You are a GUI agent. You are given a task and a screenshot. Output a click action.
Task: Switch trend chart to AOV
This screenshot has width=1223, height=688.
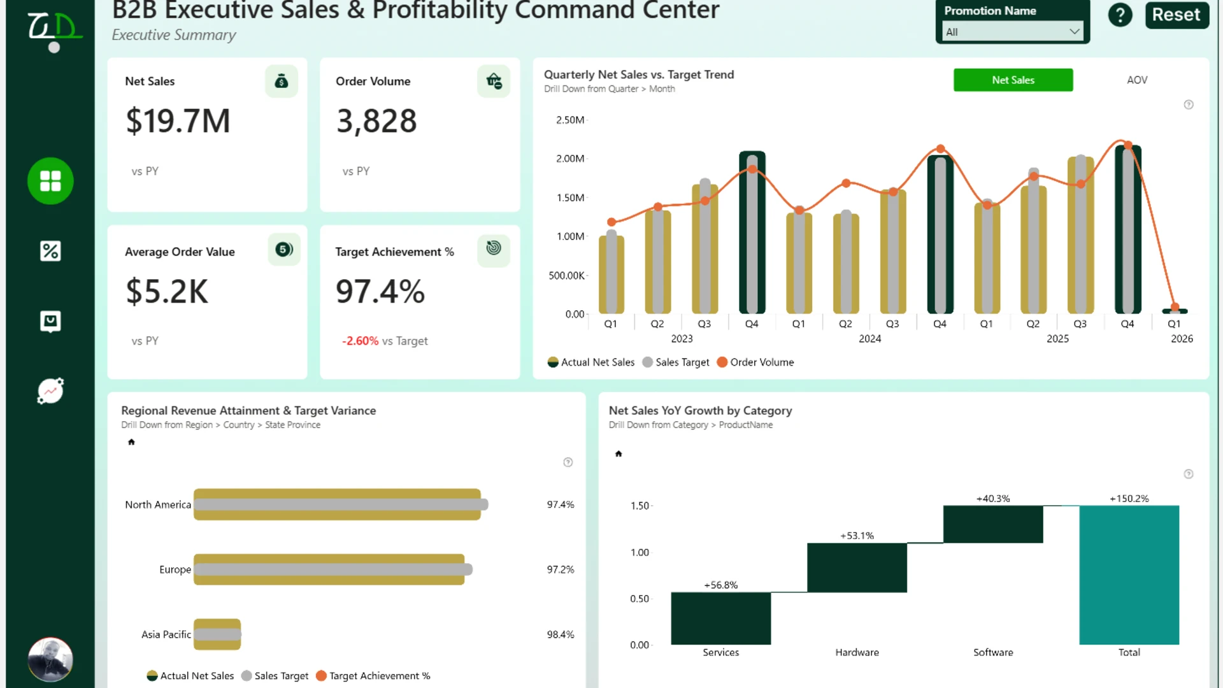pos(1137,80)
